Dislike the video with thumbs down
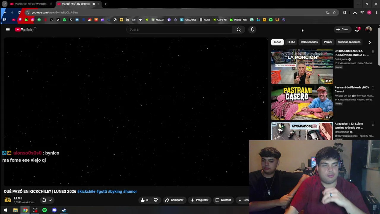 (156, 200)
